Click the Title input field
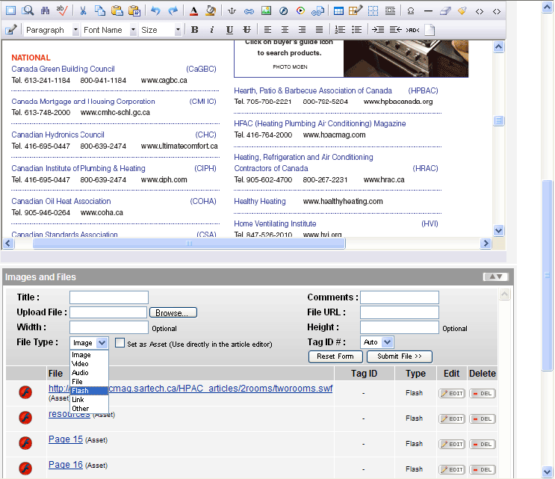The height and width of the screenshot is (479, 555). click(x=109, y=297)
